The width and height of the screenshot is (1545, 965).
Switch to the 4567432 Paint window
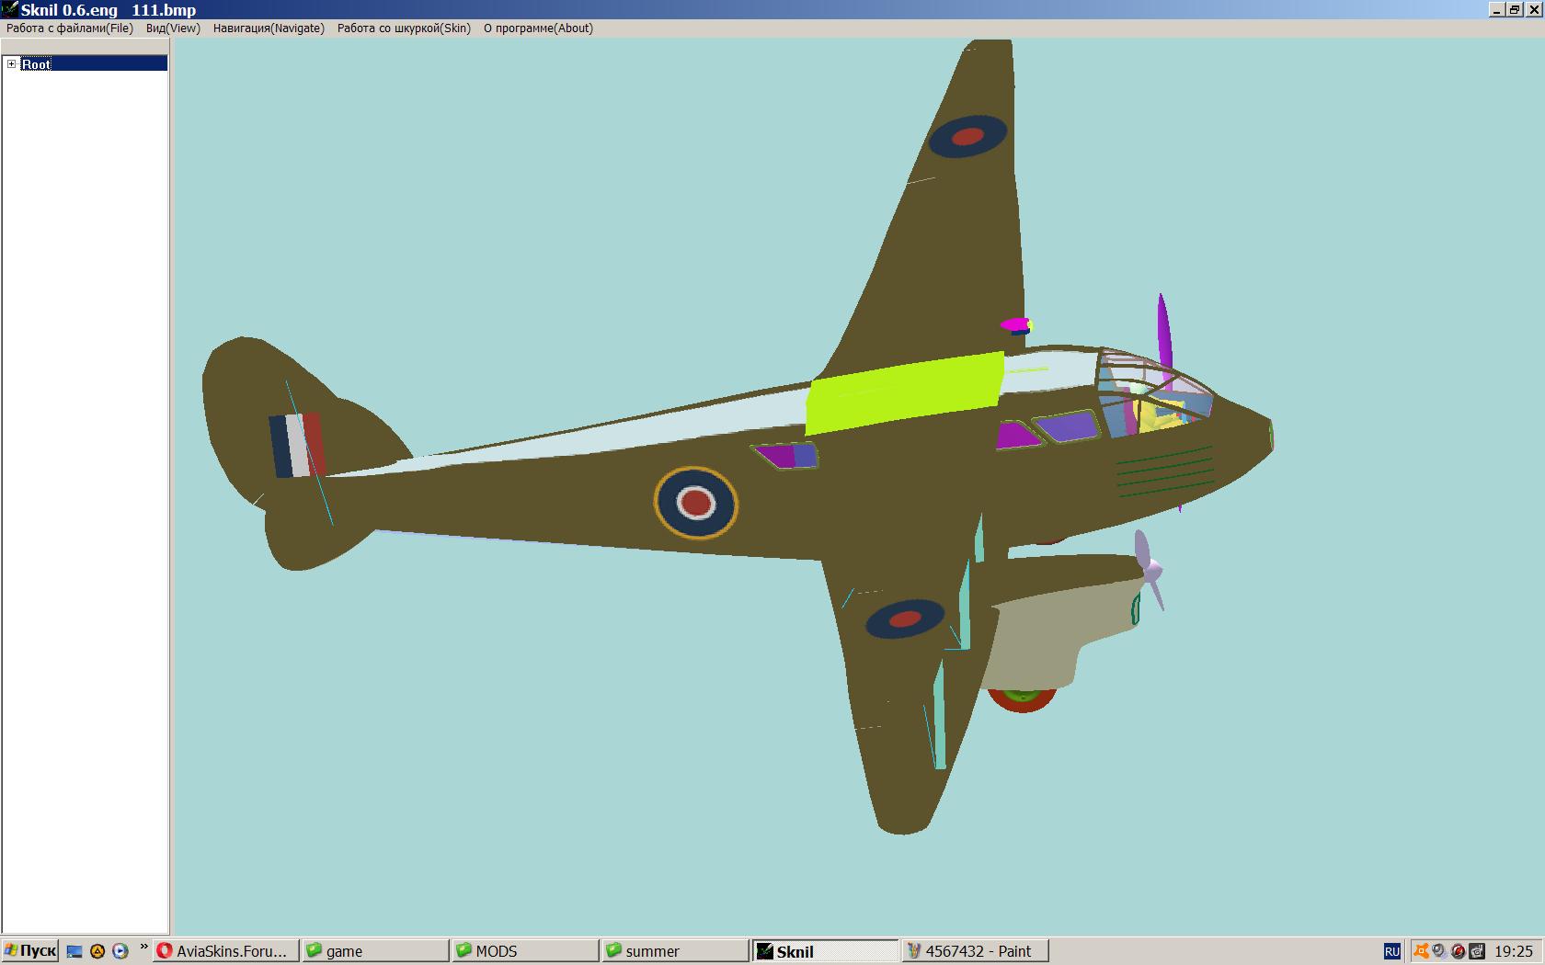[x=976, y=951]
